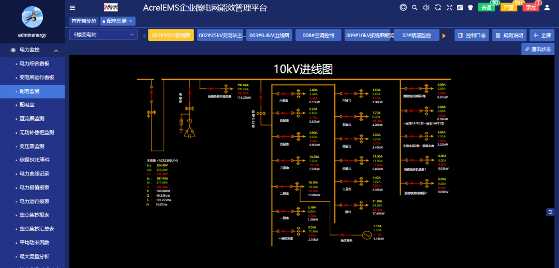Open the green 普通 alarm badge
This screenshot has height=268, width=559.
click(486, 7)
